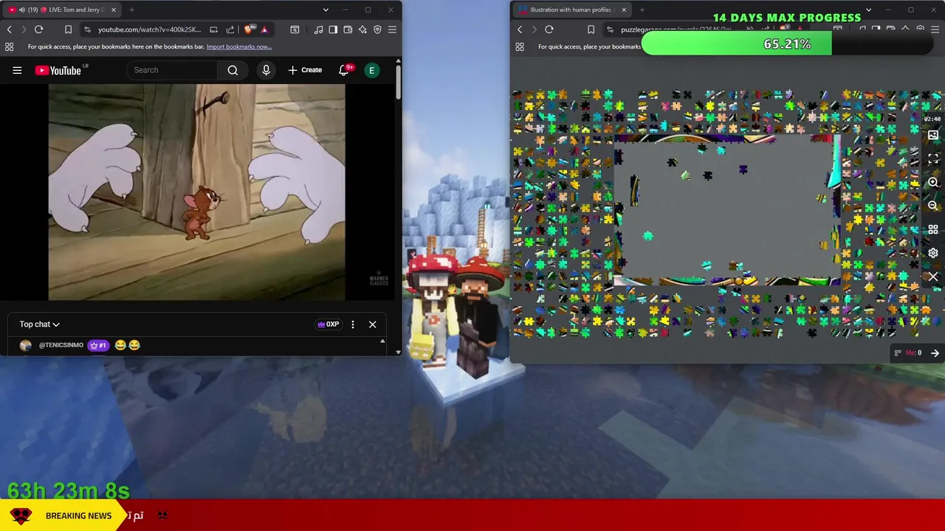The width and height of the screenshot is (945, 531).
Task: Click the YouTube search field
Action: [x=173, y=70]
